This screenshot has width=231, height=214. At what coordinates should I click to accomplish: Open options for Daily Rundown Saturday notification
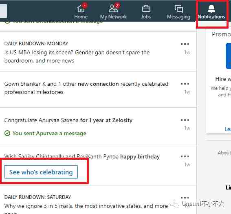coord(185,198)
